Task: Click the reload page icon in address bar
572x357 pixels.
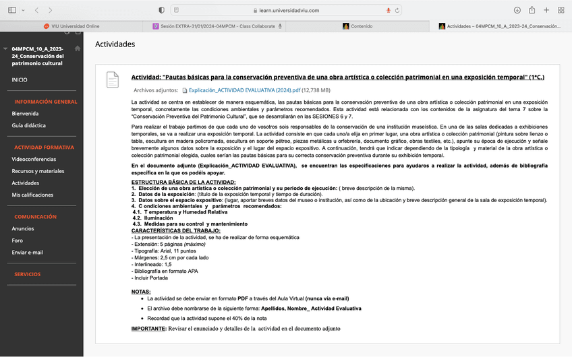Action: (x=398, y=10)
